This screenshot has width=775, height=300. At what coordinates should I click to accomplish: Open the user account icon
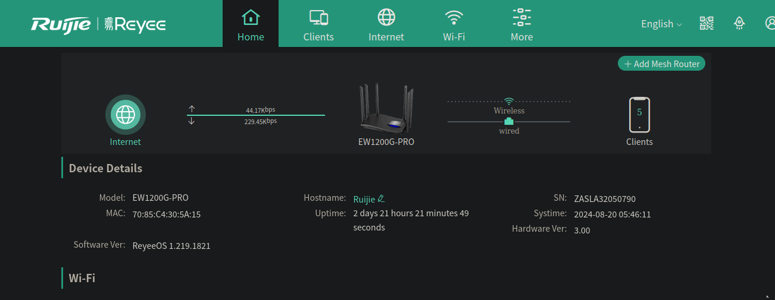click(770, 23)
